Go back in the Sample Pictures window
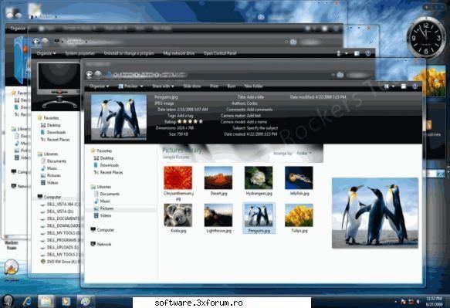 (x=90, y=75)
